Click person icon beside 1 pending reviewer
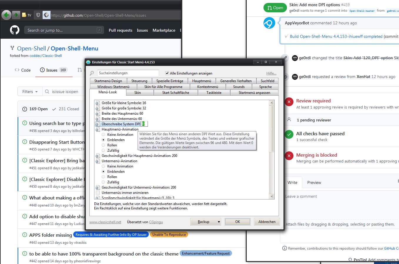The height and width of the screenshot is (264, 399). 289,120
